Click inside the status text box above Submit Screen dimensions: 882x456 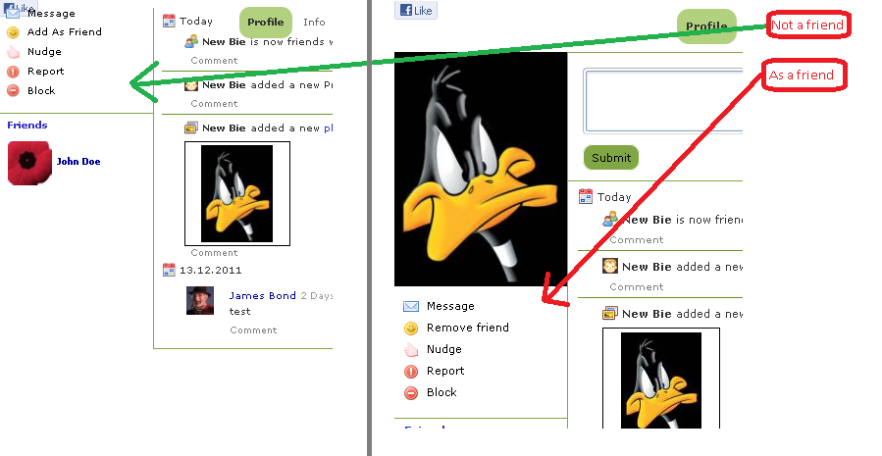point(664,101)
